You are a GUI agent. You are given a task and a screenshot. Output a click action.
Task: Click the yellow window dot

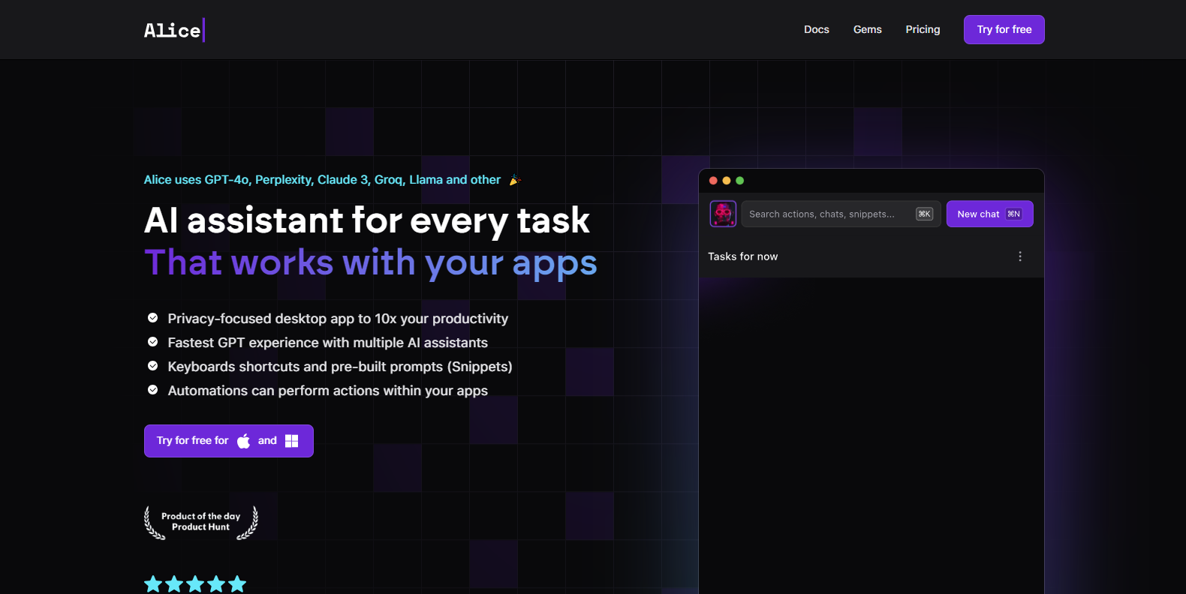point(726,181)
